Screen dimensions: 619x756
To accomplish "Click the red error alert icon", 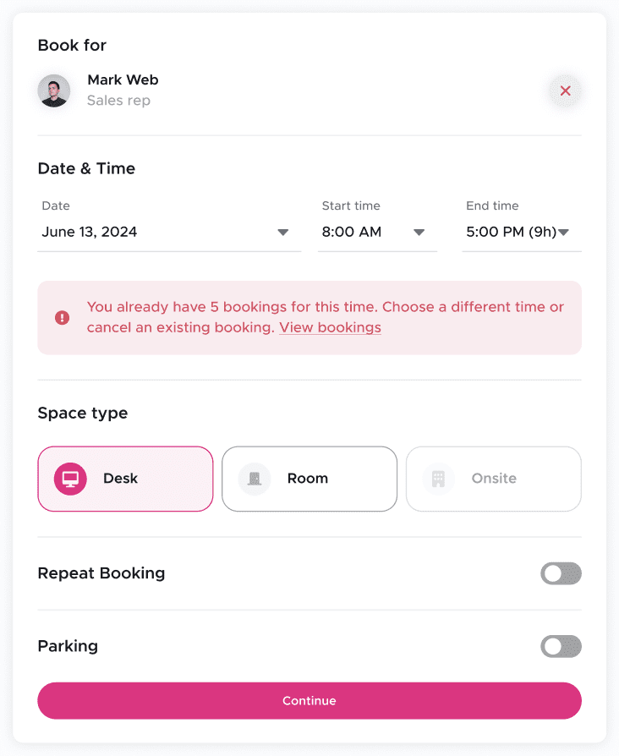I will (x=62, y=317).
